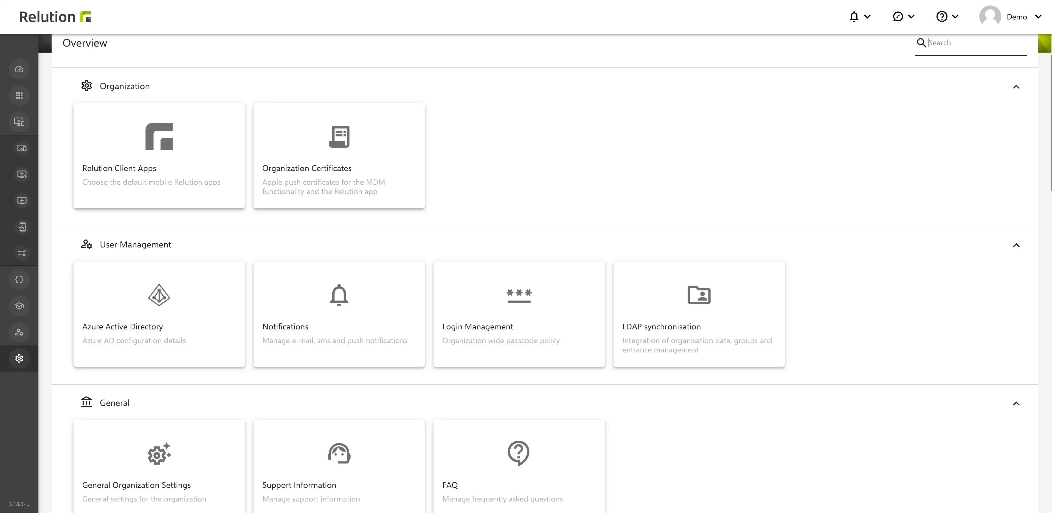Open FAQ card title
The width and height of the screenshot is (1052, 513).
(x=450, y=485)
